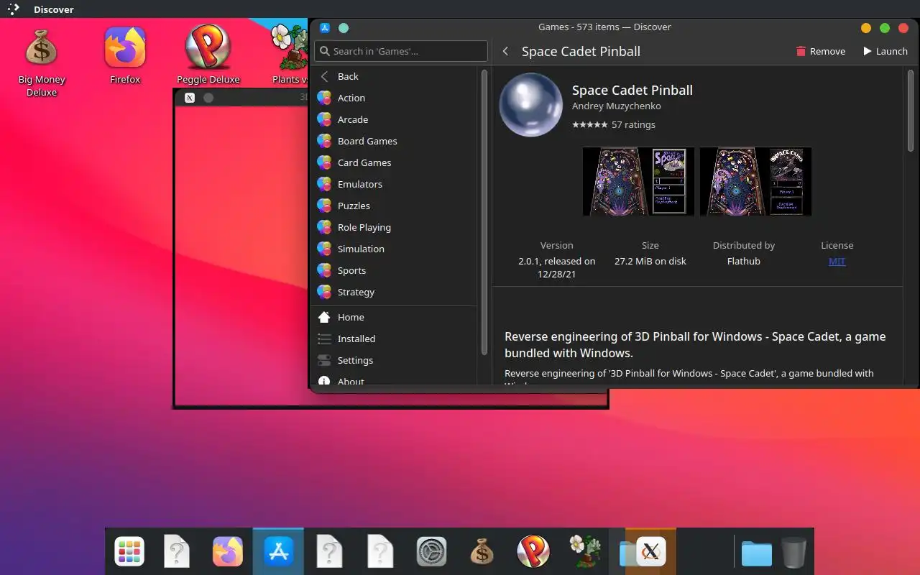Screen dimensions: 920x575
Task: Launch Big Money money-bag icon in dock
Action: point(482,552)
